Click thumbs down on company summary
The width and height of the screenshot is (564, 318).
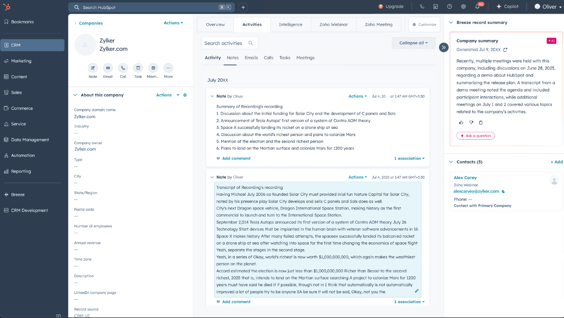tap(471, 123)
